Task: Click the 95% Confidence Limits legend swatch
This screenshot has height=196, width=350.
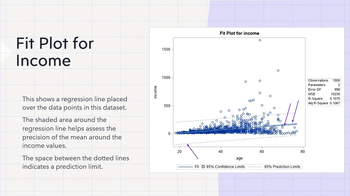Action: click(x=203, y=167)
